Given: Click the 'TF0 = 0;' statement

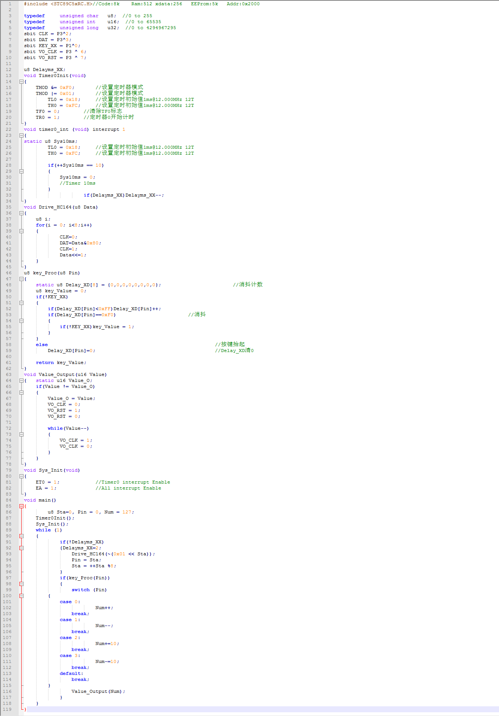Looking at the screenshot, I should [x=48, y=111].
